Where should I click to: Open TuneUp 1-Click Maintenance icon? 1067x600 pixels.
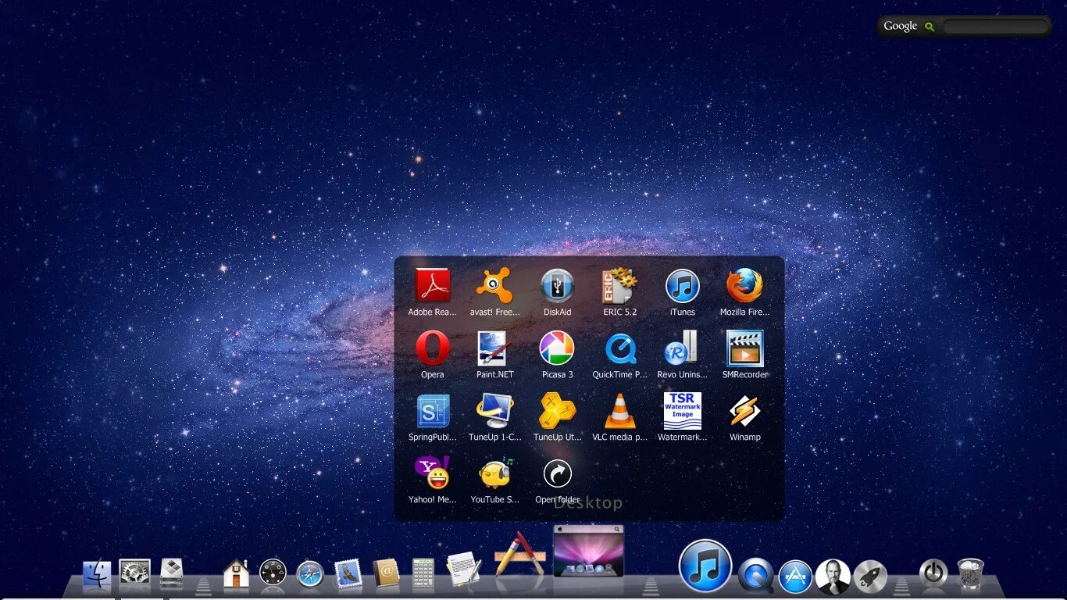point(494,411)
